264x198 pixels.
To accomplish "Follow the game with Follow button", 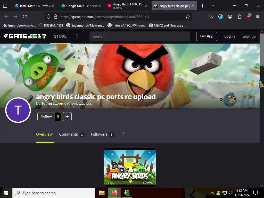I will point(46,117).
